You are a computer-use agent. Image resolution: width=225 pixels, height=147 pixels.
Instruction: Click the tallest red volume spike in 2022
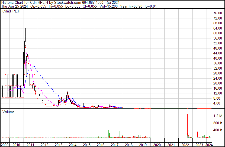pos(187,126)
